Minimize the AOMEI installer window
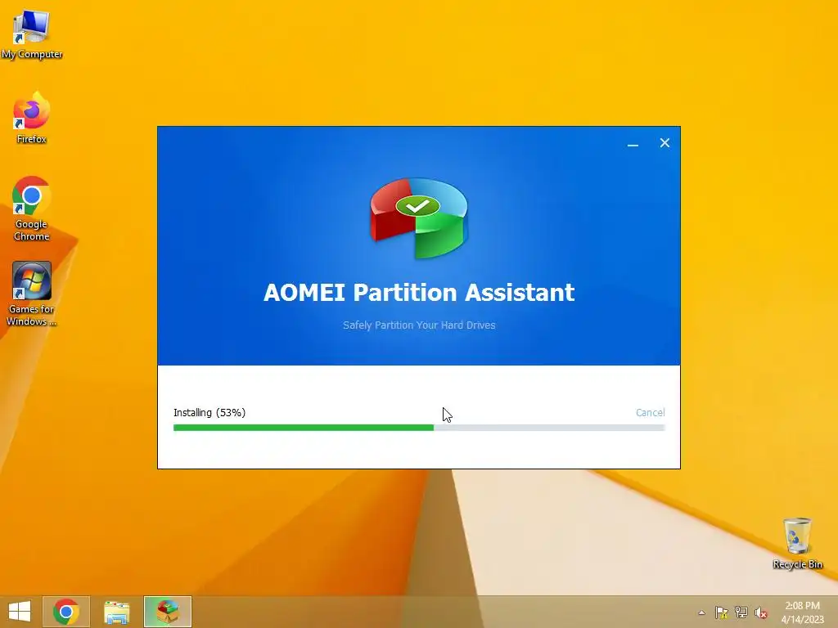Screen dimensions: 838x628 point(633,144)
